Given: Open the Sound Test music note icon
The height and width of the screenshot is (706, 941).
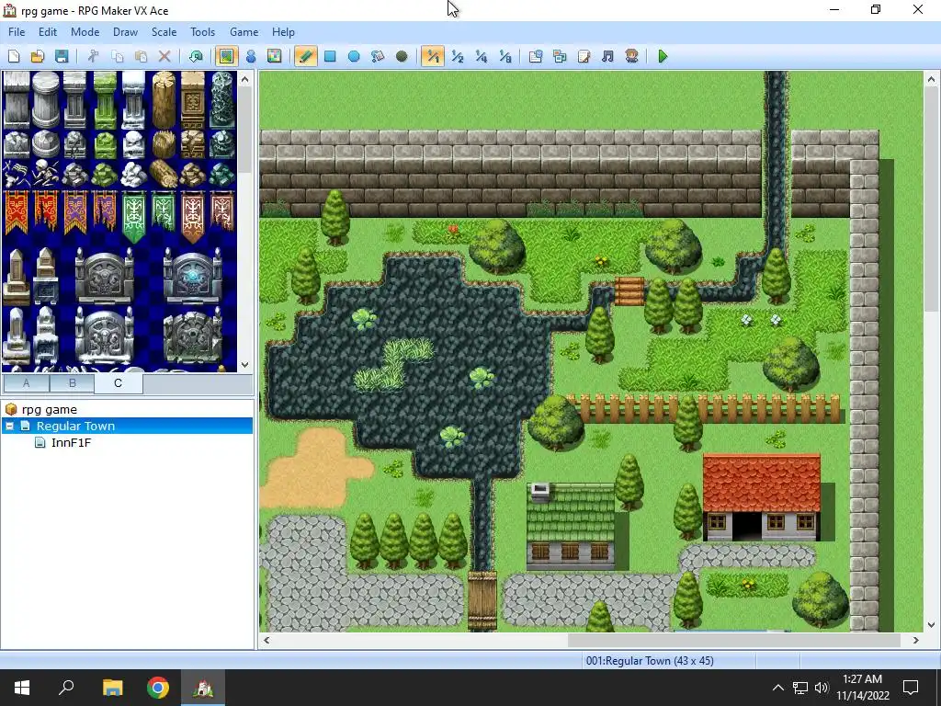Looking at the screenshot, I should (x=608, y=56).
